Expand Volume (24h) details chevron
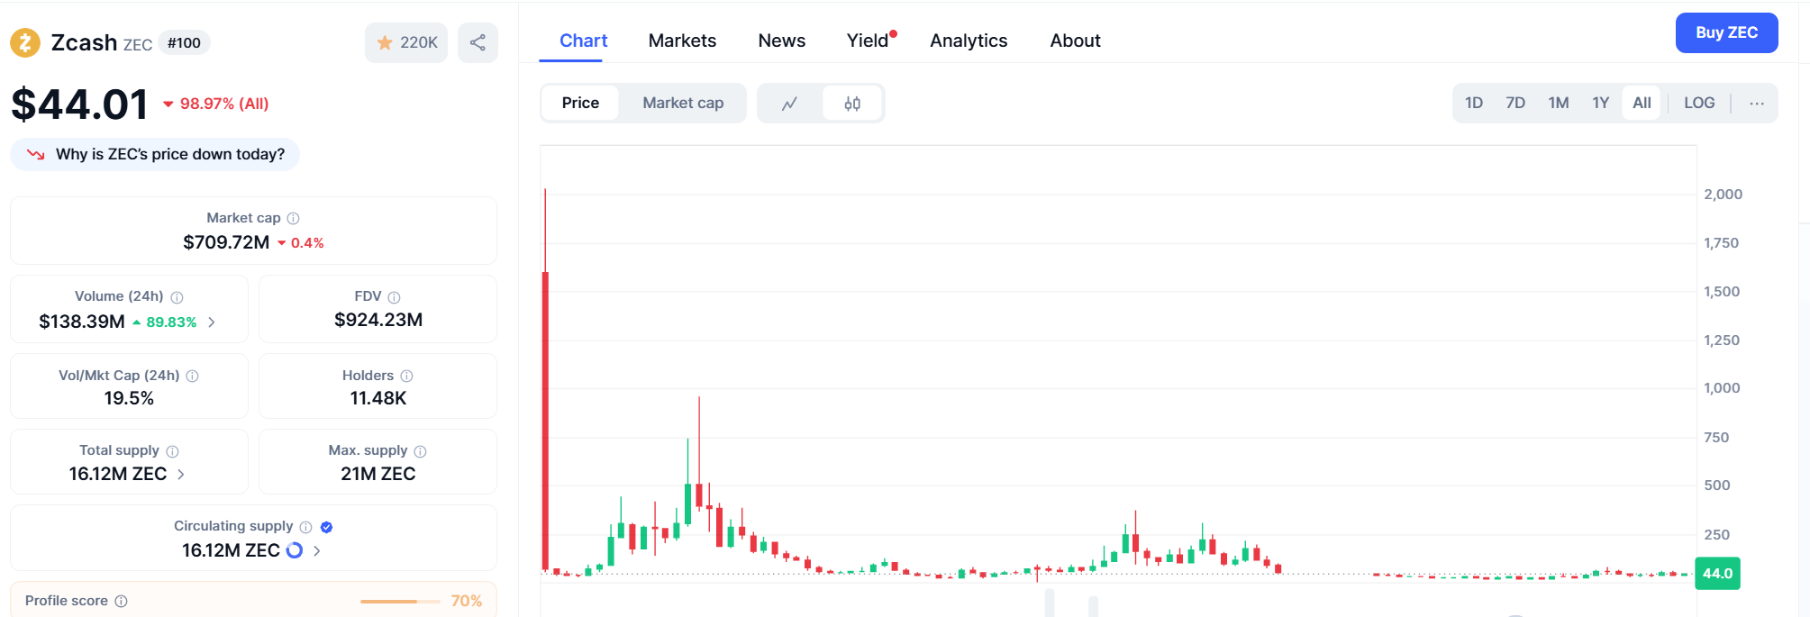This screenshot has width=1810, height=617. tap(212, 322)
